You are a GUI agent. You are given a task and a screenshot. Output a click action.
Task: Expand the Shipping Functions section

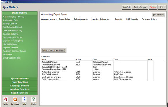20,86
